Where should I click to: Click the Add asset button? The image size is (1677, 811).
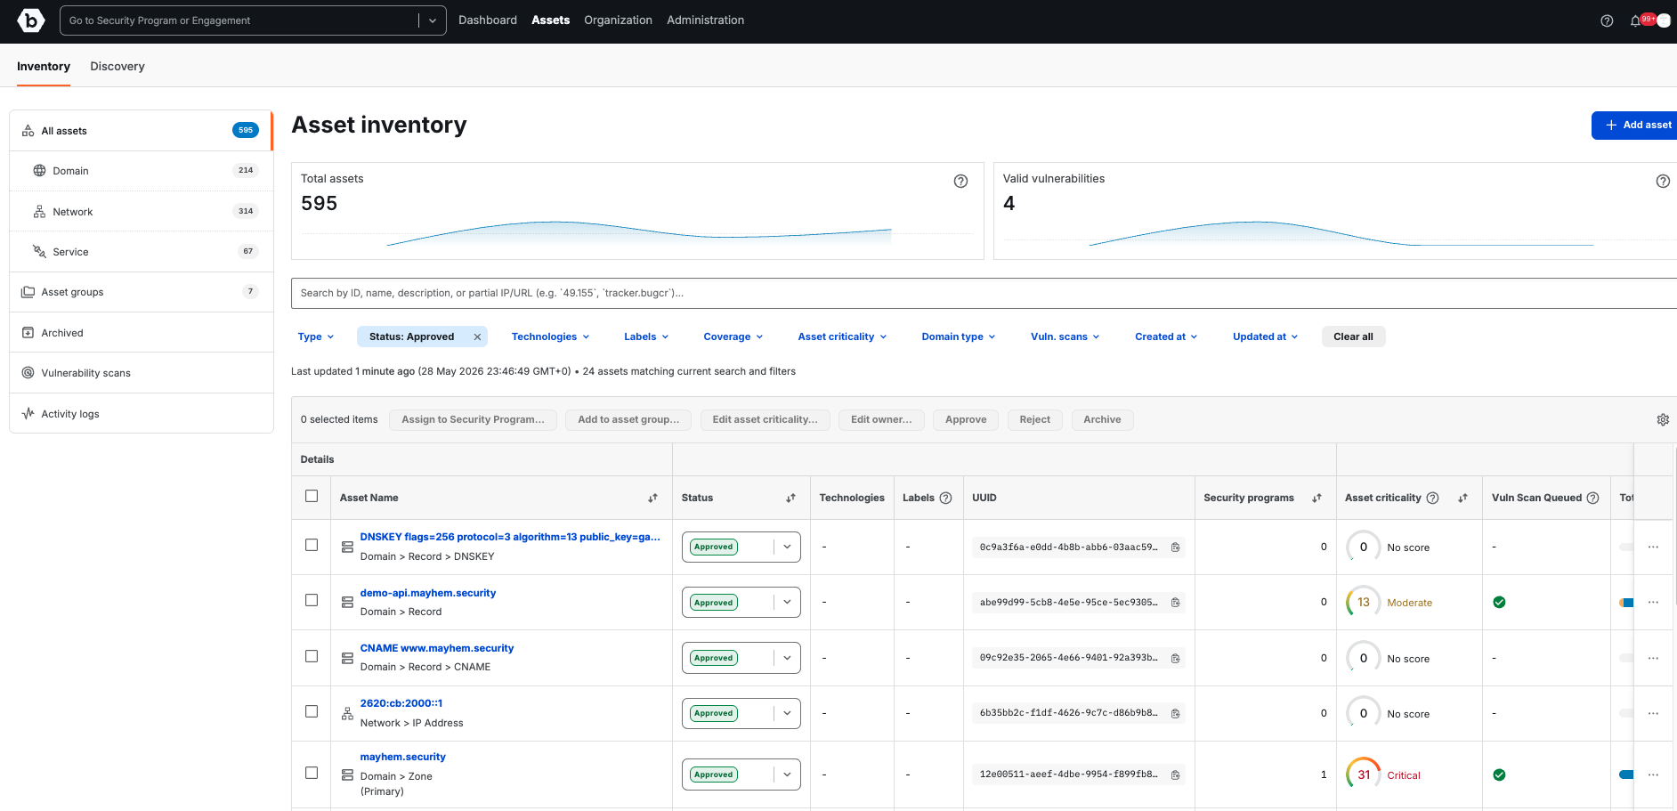1635,126
